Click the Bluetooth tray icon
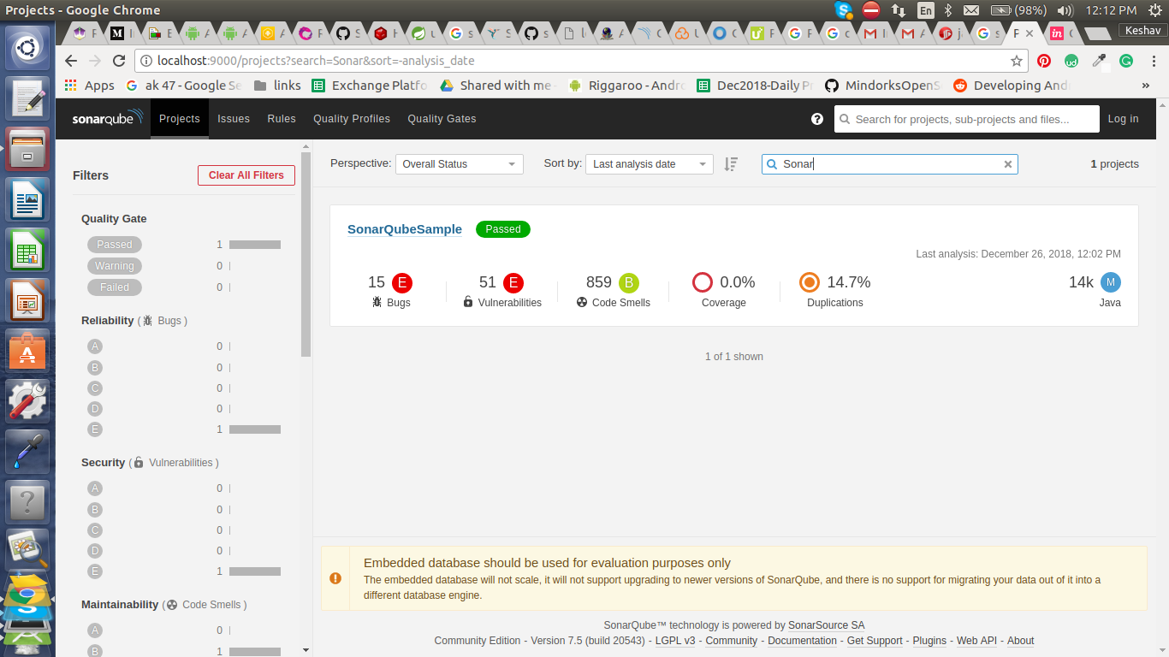Viewport: 1169px width, 657px height. [x=948, y=10]
